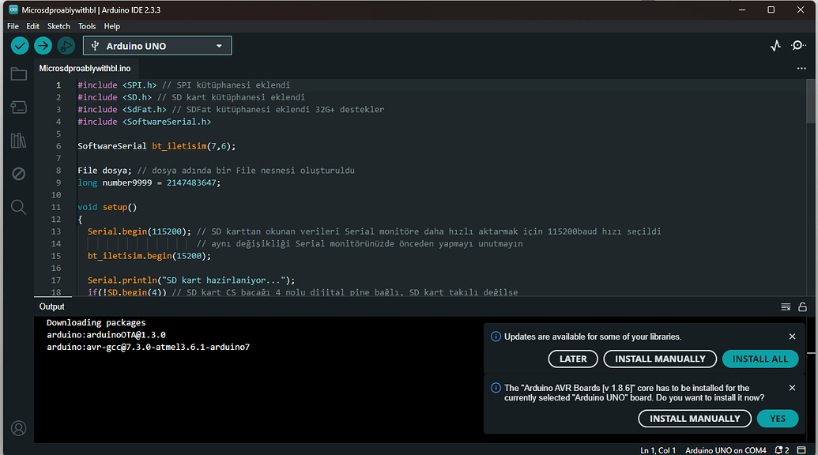Select the Debug panel in the sidebar

(18, 173)
